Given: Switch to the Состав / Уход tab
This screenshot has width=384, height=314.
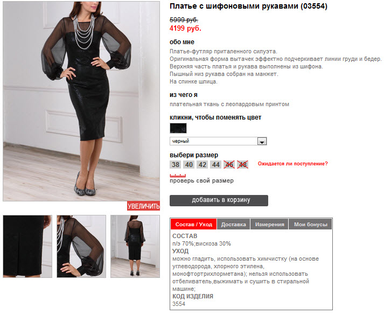Looking at the screenshot, I should (193, 225).
